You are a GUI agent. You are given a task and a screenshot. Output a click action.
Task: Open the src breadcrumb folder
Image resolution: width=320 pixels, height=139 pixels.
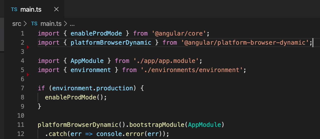click(17, 24)
